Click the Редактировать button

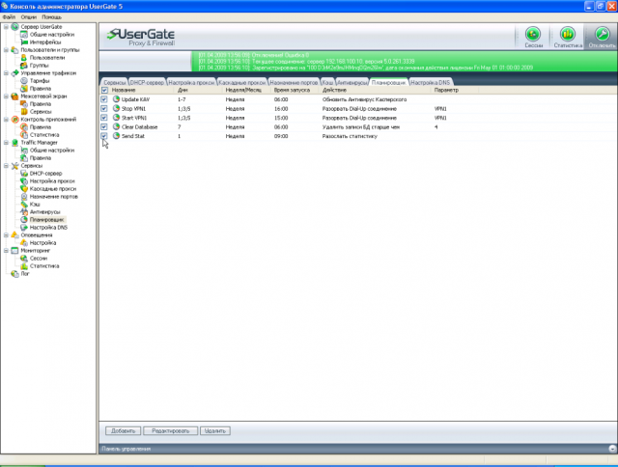tap(170, 430)
